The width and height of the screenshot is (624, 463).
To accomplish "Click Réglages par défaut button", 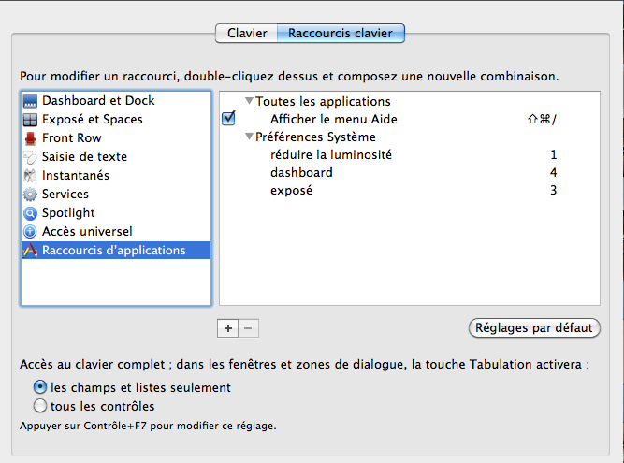I will [x=534, y=327].
